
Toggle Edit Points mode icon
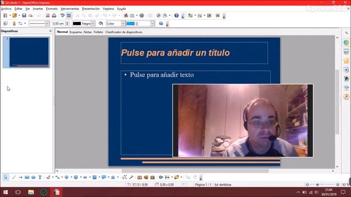124,177
